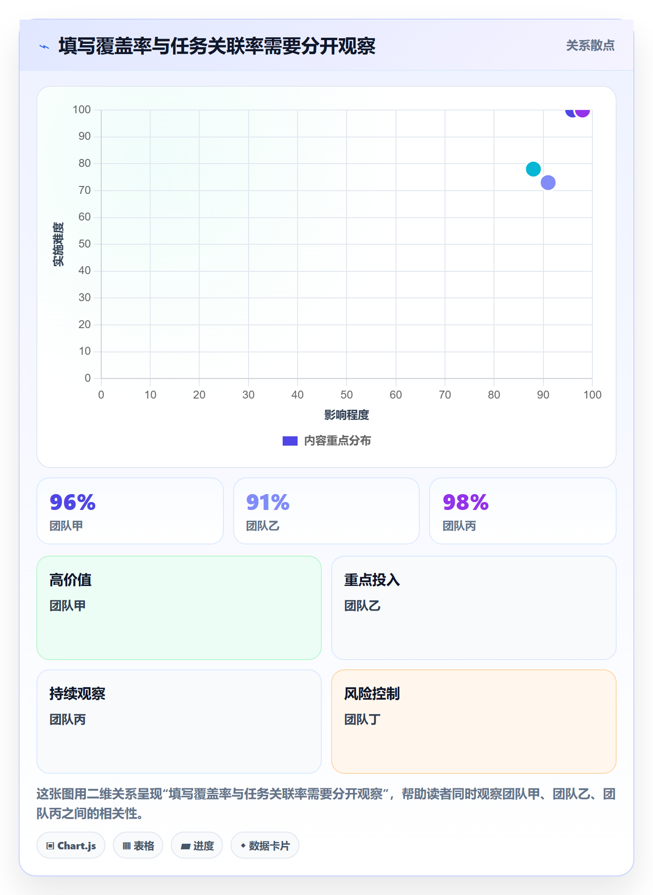Select the 98% 团队丙 stat card
Viewport: 653px width, 895px height.
523,511
